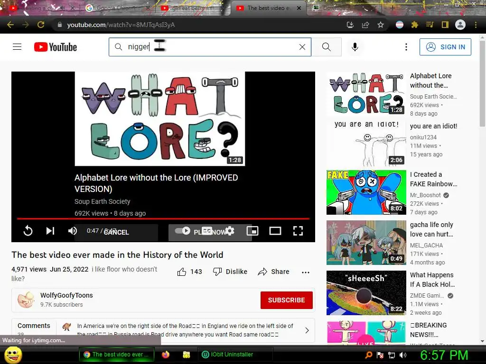The image size is (486, 364).
Task: Open the tray search magnifier icon
Action: point(368,355)
